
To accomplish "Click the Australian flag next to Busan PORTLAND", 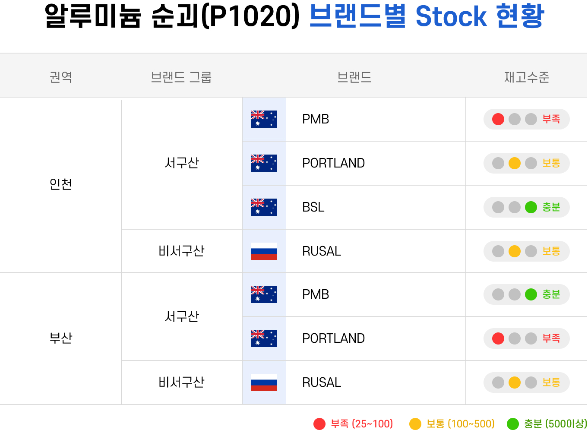I will click(x=264, y=338).
